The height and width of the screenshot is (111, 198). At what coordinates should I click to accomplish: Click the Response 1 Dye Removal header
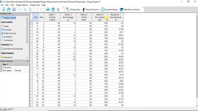116,17
